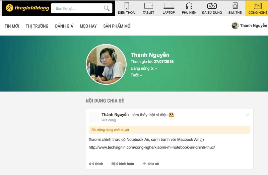Screen dimensions: 268x175
Task: Open the Phụ Kiện headphones category
Action: coord(189,8)
